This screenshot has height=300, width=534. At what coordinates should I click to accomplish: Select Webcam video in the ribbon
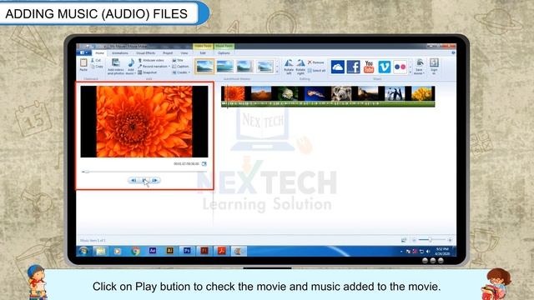[x=151, y=60]
